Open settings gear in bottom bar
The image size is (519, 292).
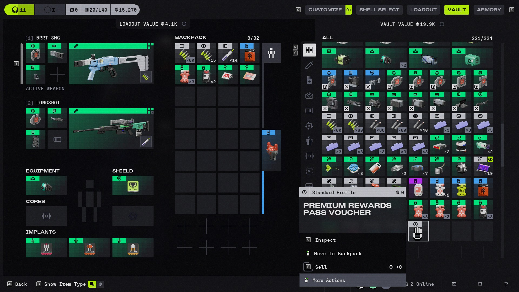[480, 284]
